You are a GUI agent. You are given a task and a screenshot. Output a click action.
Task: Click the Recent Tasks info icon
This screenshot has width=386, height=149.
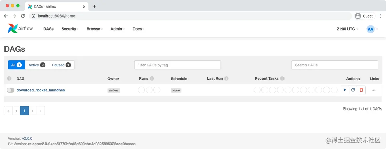(x=282, y=79)
